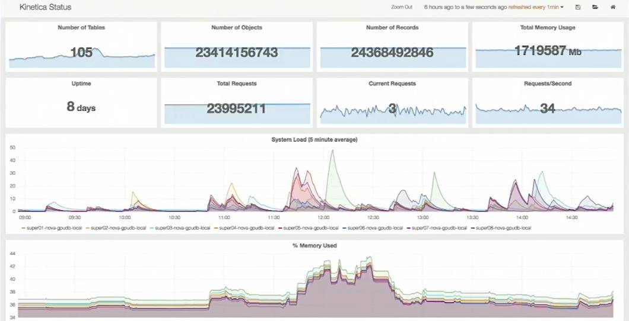Go to the home dashboard icon

click(613, 7)
